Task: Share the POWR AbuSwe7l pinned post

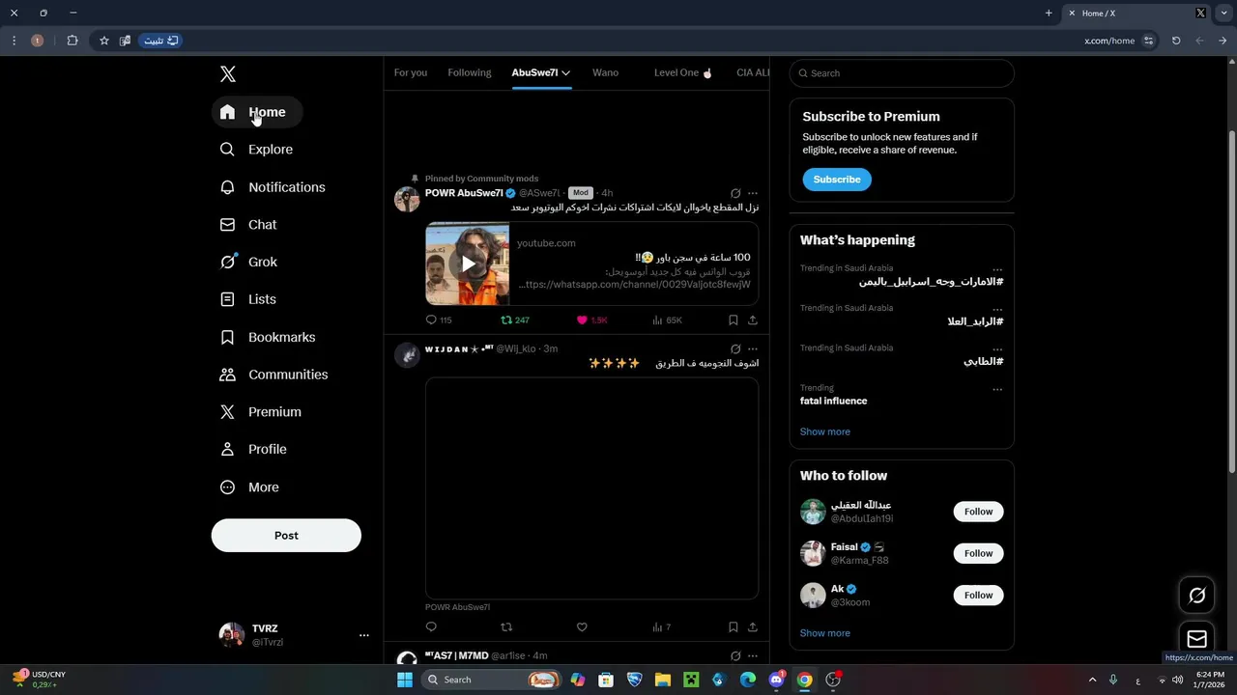Action: (753, 320)
